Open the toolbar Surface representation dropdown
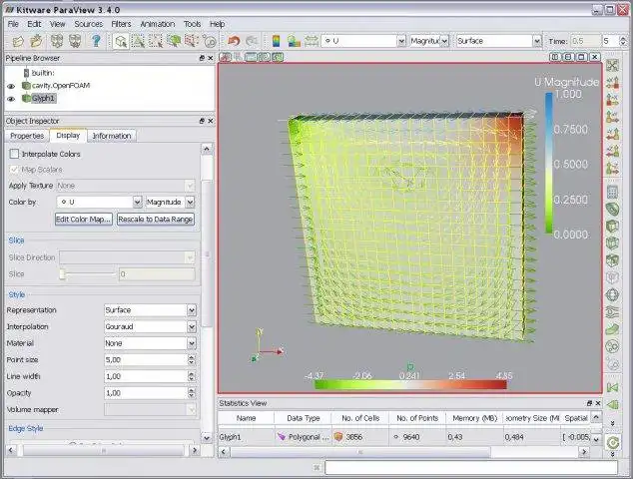633x479 pixels. tap(498, 41)
